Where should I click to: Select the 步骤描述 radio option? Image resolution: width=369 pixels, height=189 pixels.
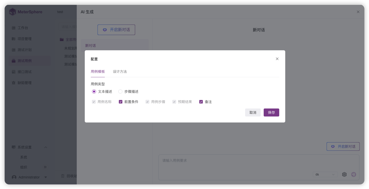120,91
